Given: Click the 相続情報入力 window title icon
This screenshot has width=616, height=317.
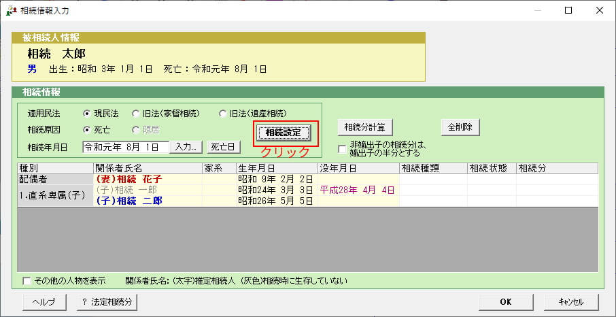Looking at the screenshot, I should pos(11,11).
